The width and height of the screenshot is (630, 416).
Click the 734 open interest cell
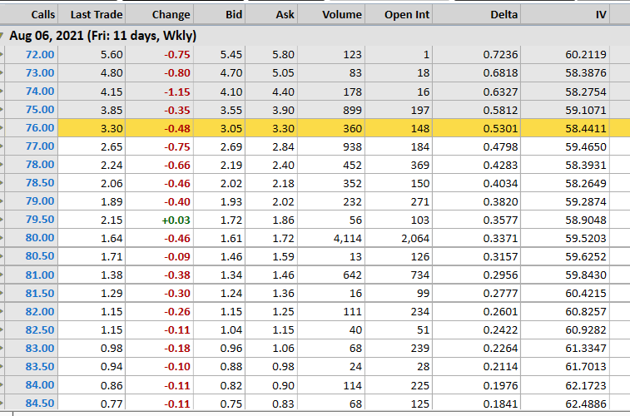pyautogui.click(x=420, y=275)
